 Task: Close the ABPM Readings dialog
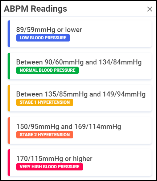click(150, 9)
